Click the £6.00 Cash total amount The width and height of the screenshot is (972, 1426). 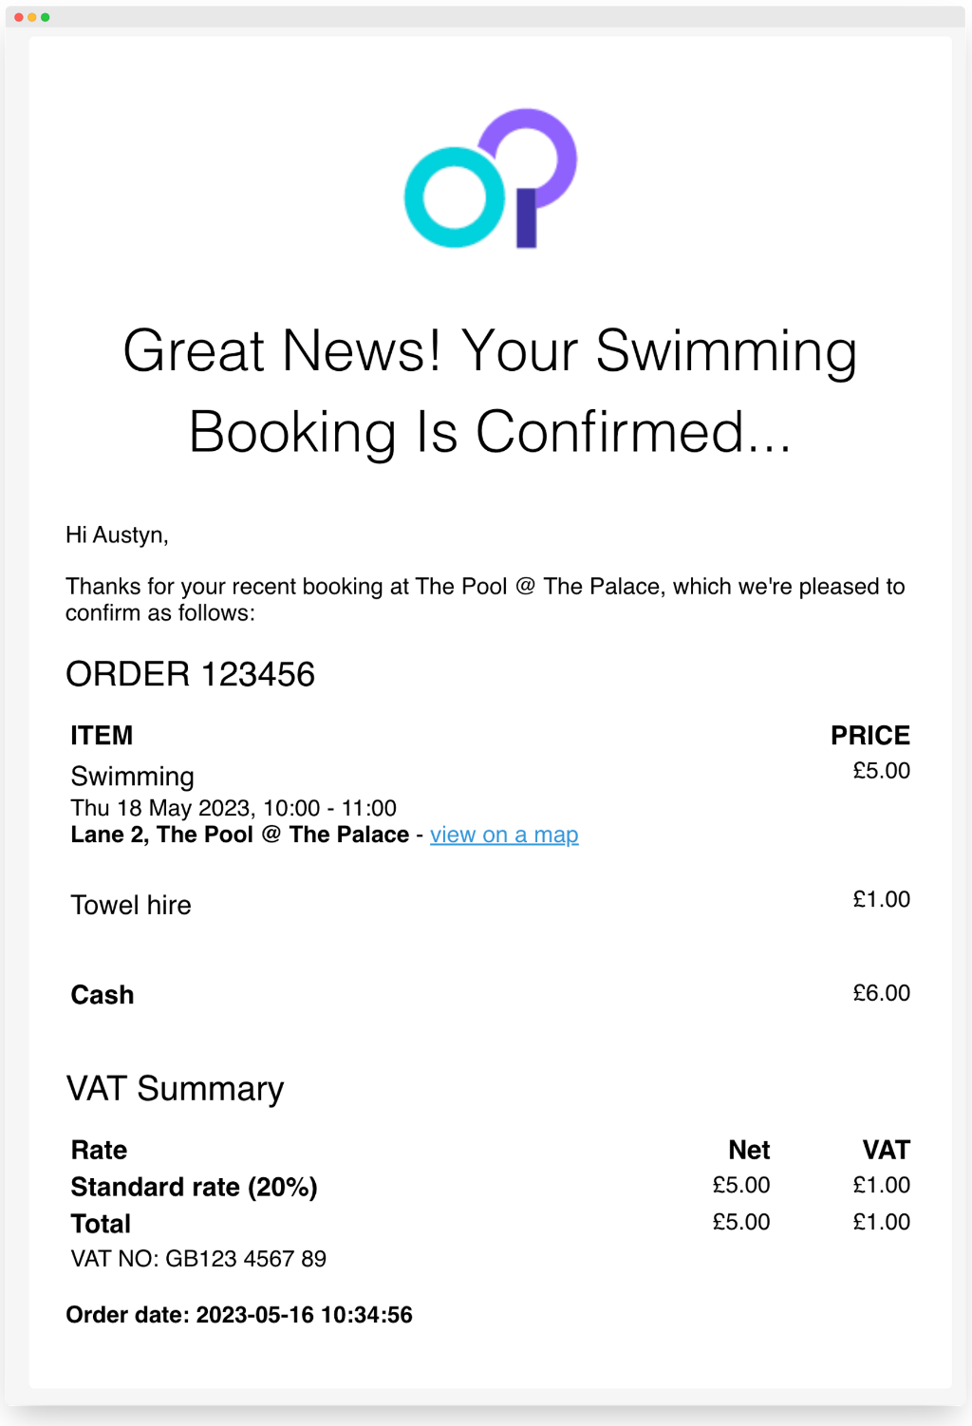881,993
